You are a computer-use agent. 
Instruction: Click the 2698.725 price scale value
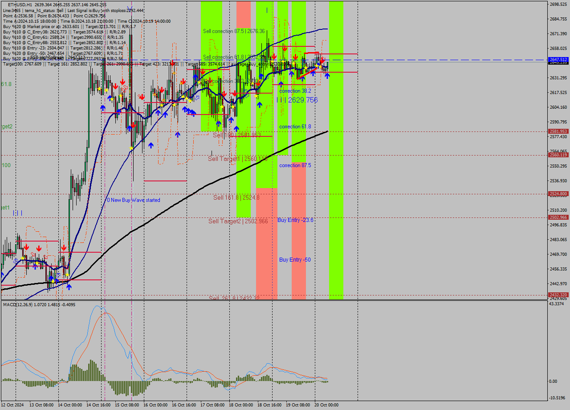(558, 4)
